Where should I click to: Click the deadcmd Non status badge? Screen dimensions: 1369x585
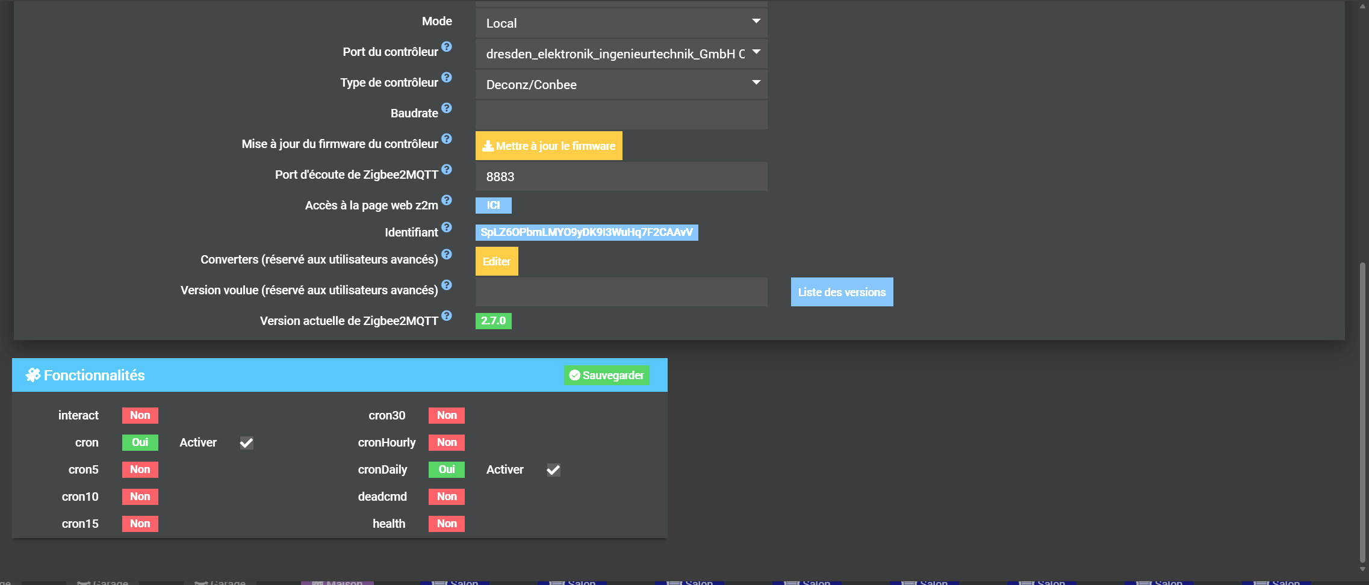pos(447,497)
